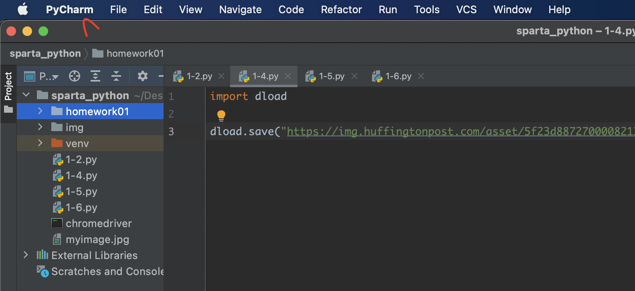Image resolution: width=635 pixels, height=291 pixels.
Task: Click the image file icon beside myimage.jpg
Action: coord(57,239)
